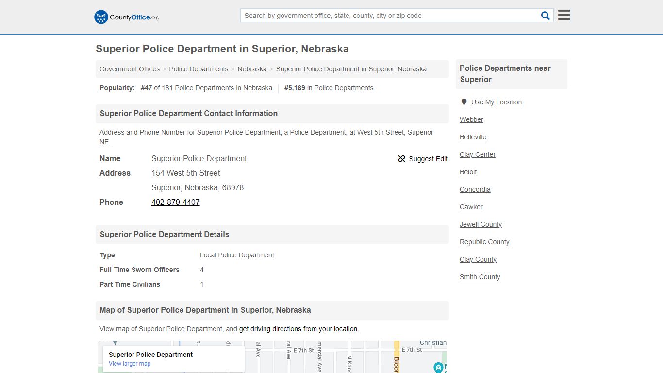This screenshot has width=663, height=373.
Task: Select the last breadcrumb Superior Police Department
Action: (351, 69)
